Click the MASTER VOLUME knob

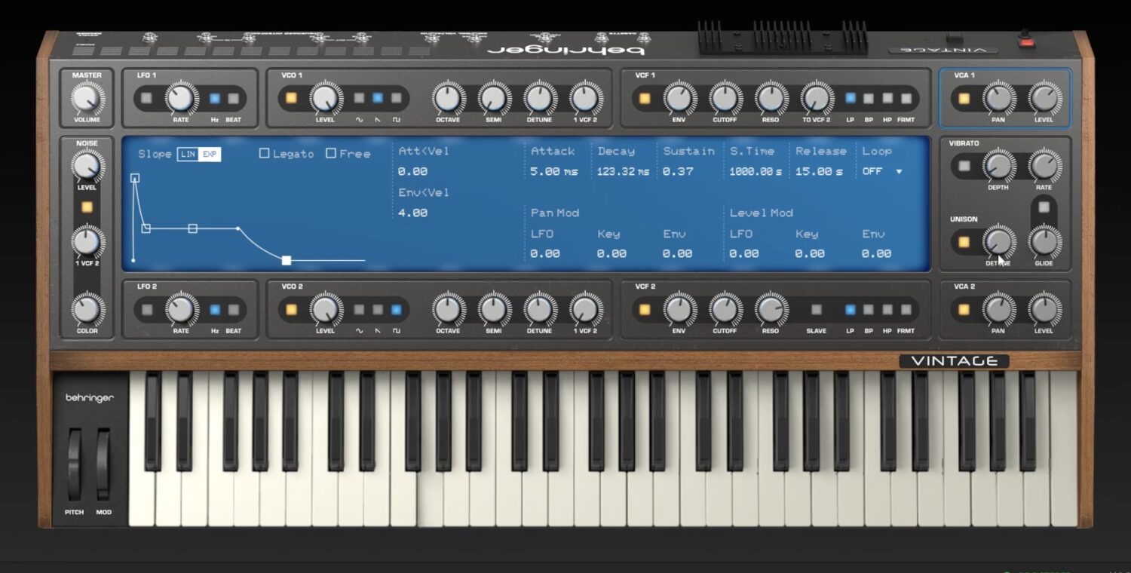click(x=87, y=99)
